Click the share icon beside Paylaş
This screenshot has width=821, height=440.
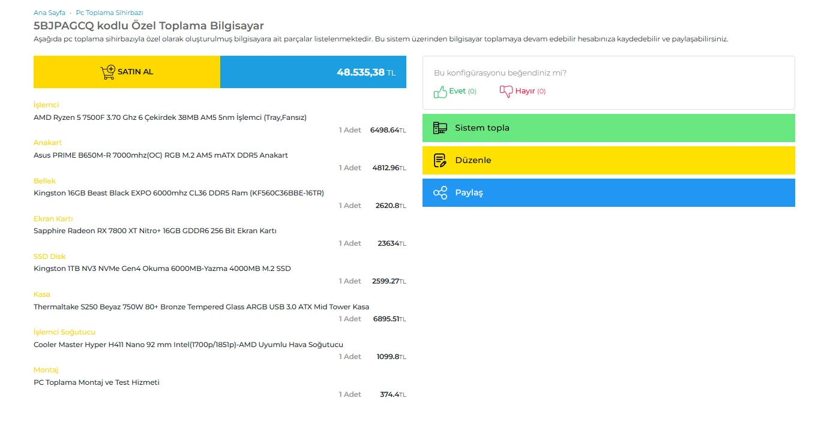[x=441, y=192]
